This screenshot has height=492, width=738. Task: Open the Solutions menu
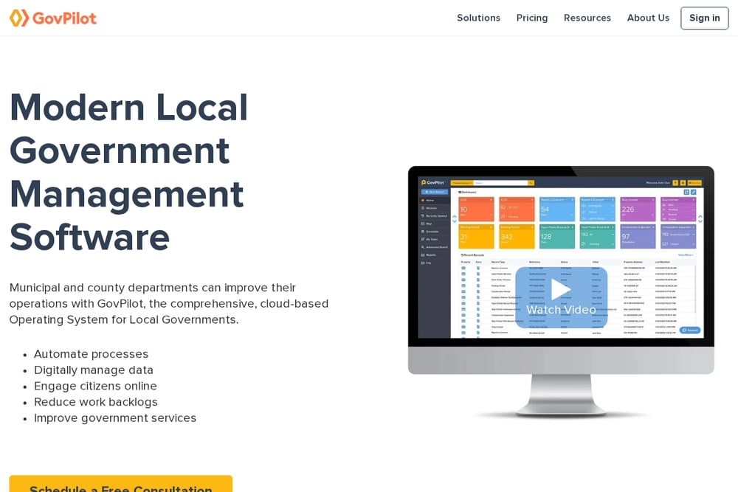pyautogui.click(x=478, y=18)
